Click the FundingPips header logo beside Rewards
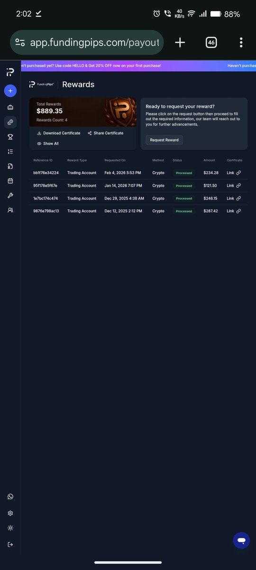The width and height of the screenshot is (256, 570). 41,85
